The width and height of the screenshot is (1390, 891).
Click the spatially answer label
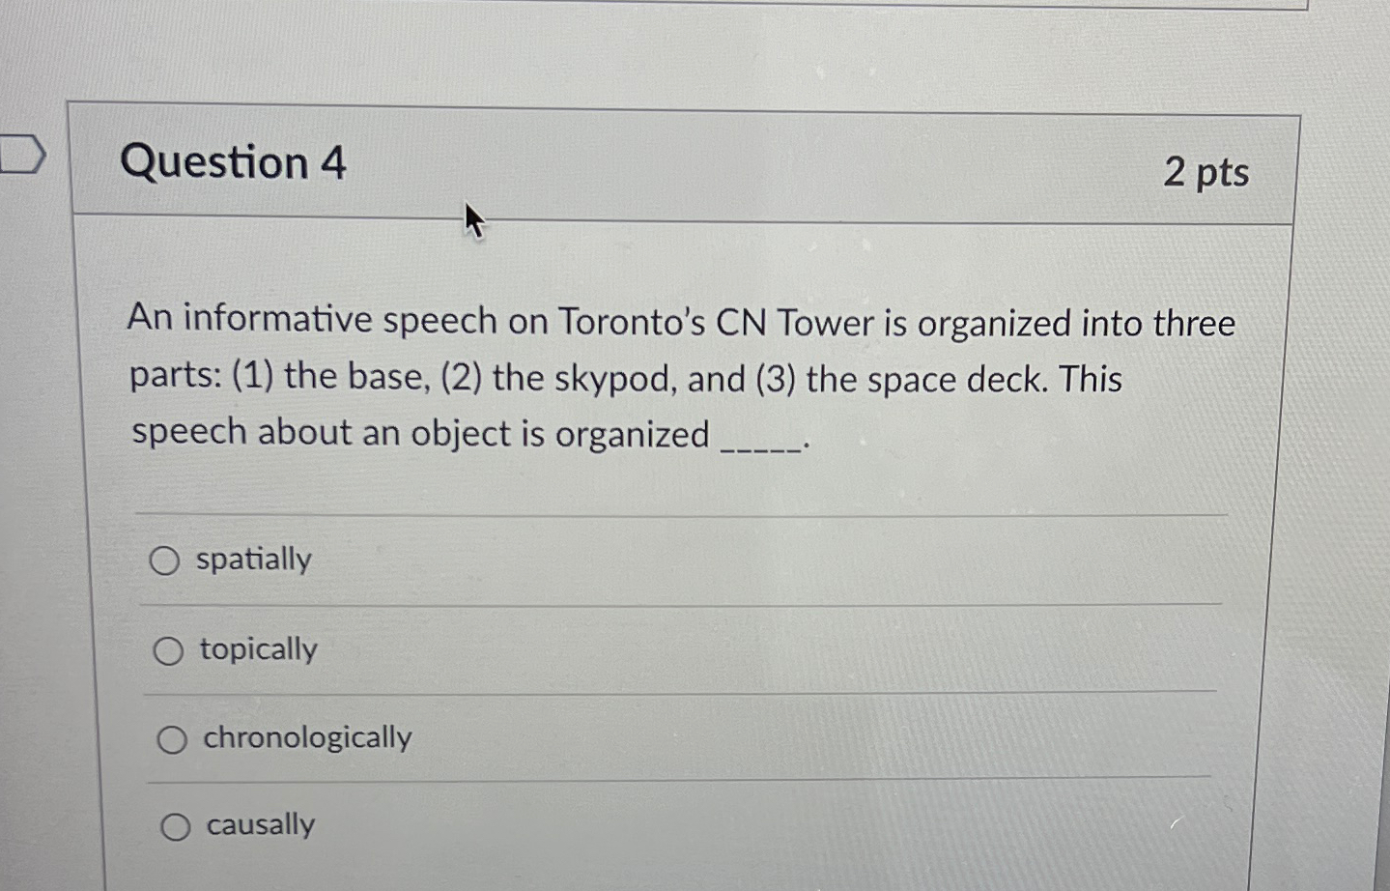[253, 559]
